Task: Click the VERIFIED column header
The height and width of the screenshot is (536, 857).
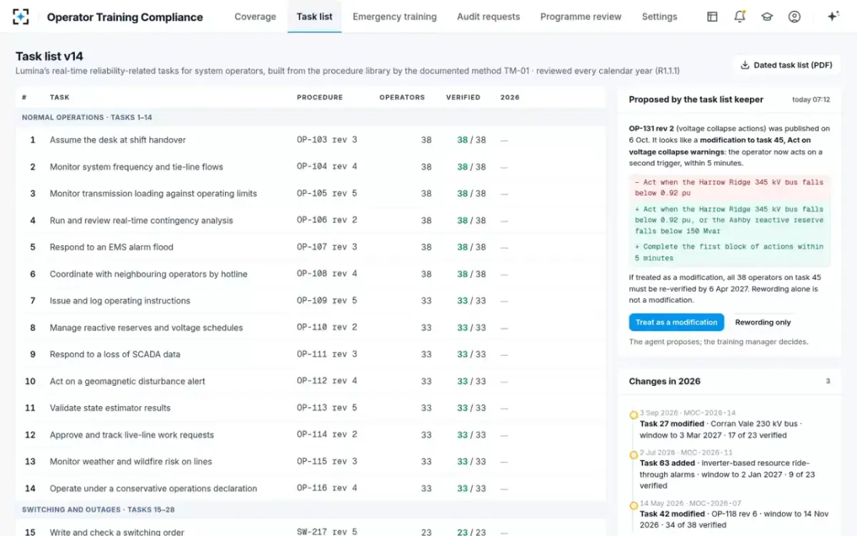Action: 463,97
